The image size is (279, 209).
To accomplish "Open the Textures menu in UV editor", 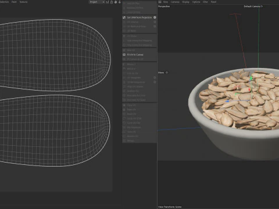I will coord(23,2).
